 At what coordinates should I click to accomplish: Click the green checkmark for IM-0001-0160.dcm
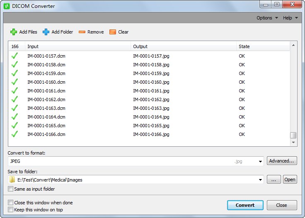(x=15, y=82)
